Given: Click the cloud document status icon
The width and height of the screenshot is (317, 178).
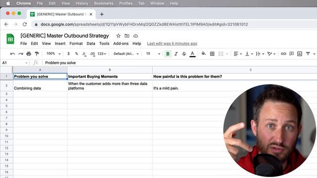Looking at the screenshot, I should pos(135,36).
